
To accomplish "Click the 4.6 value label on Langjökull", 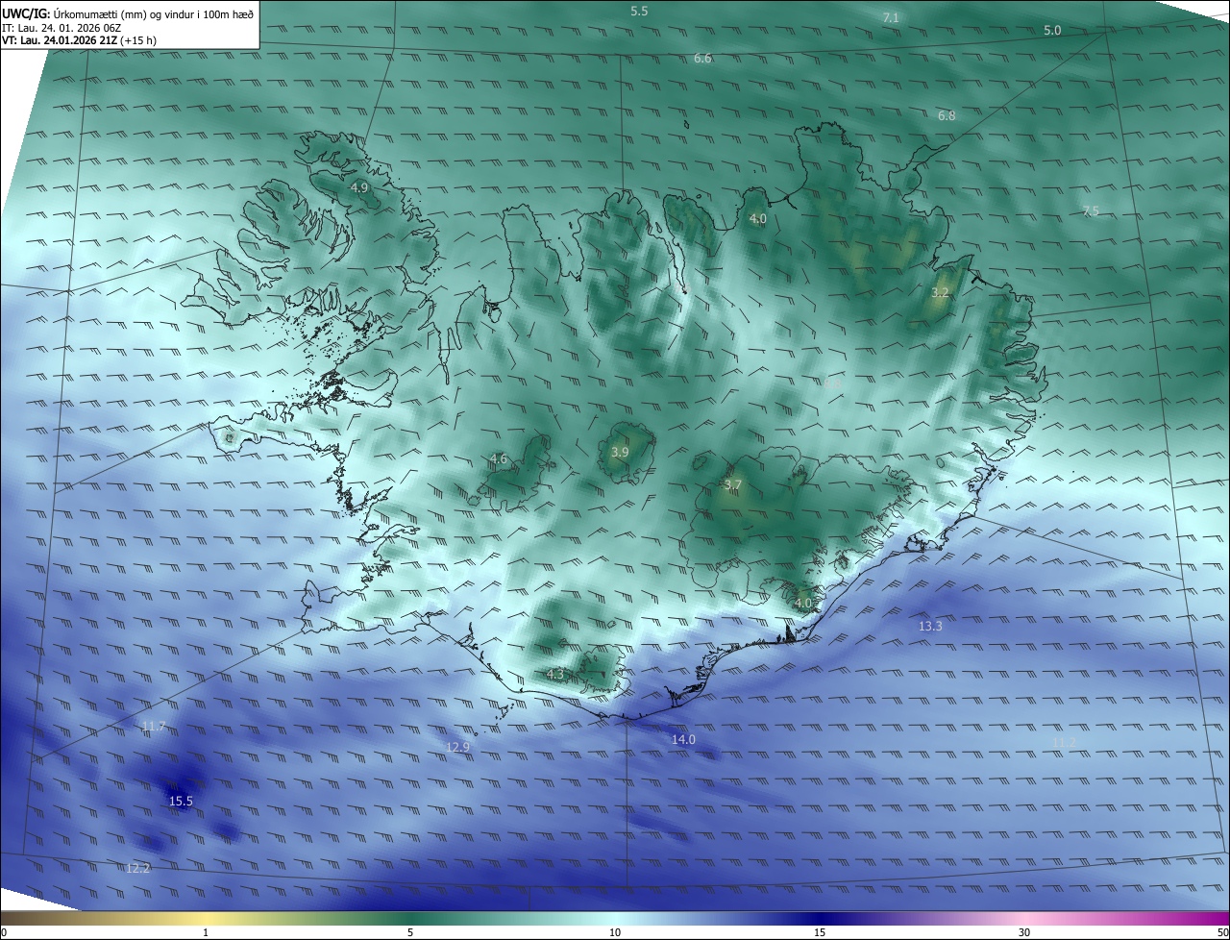I will coord(498,458).
